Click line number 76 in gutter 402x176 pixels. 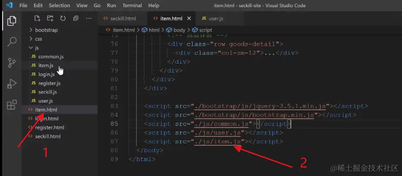pyautogui.click(x=114, y=44)
